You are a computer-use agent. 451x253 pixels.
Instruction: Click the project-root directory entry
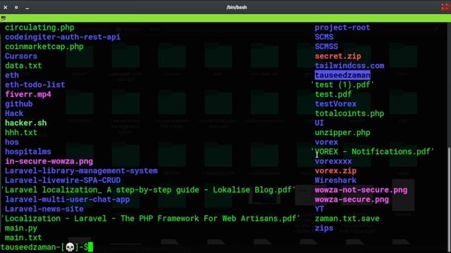[x=342, y=27]
